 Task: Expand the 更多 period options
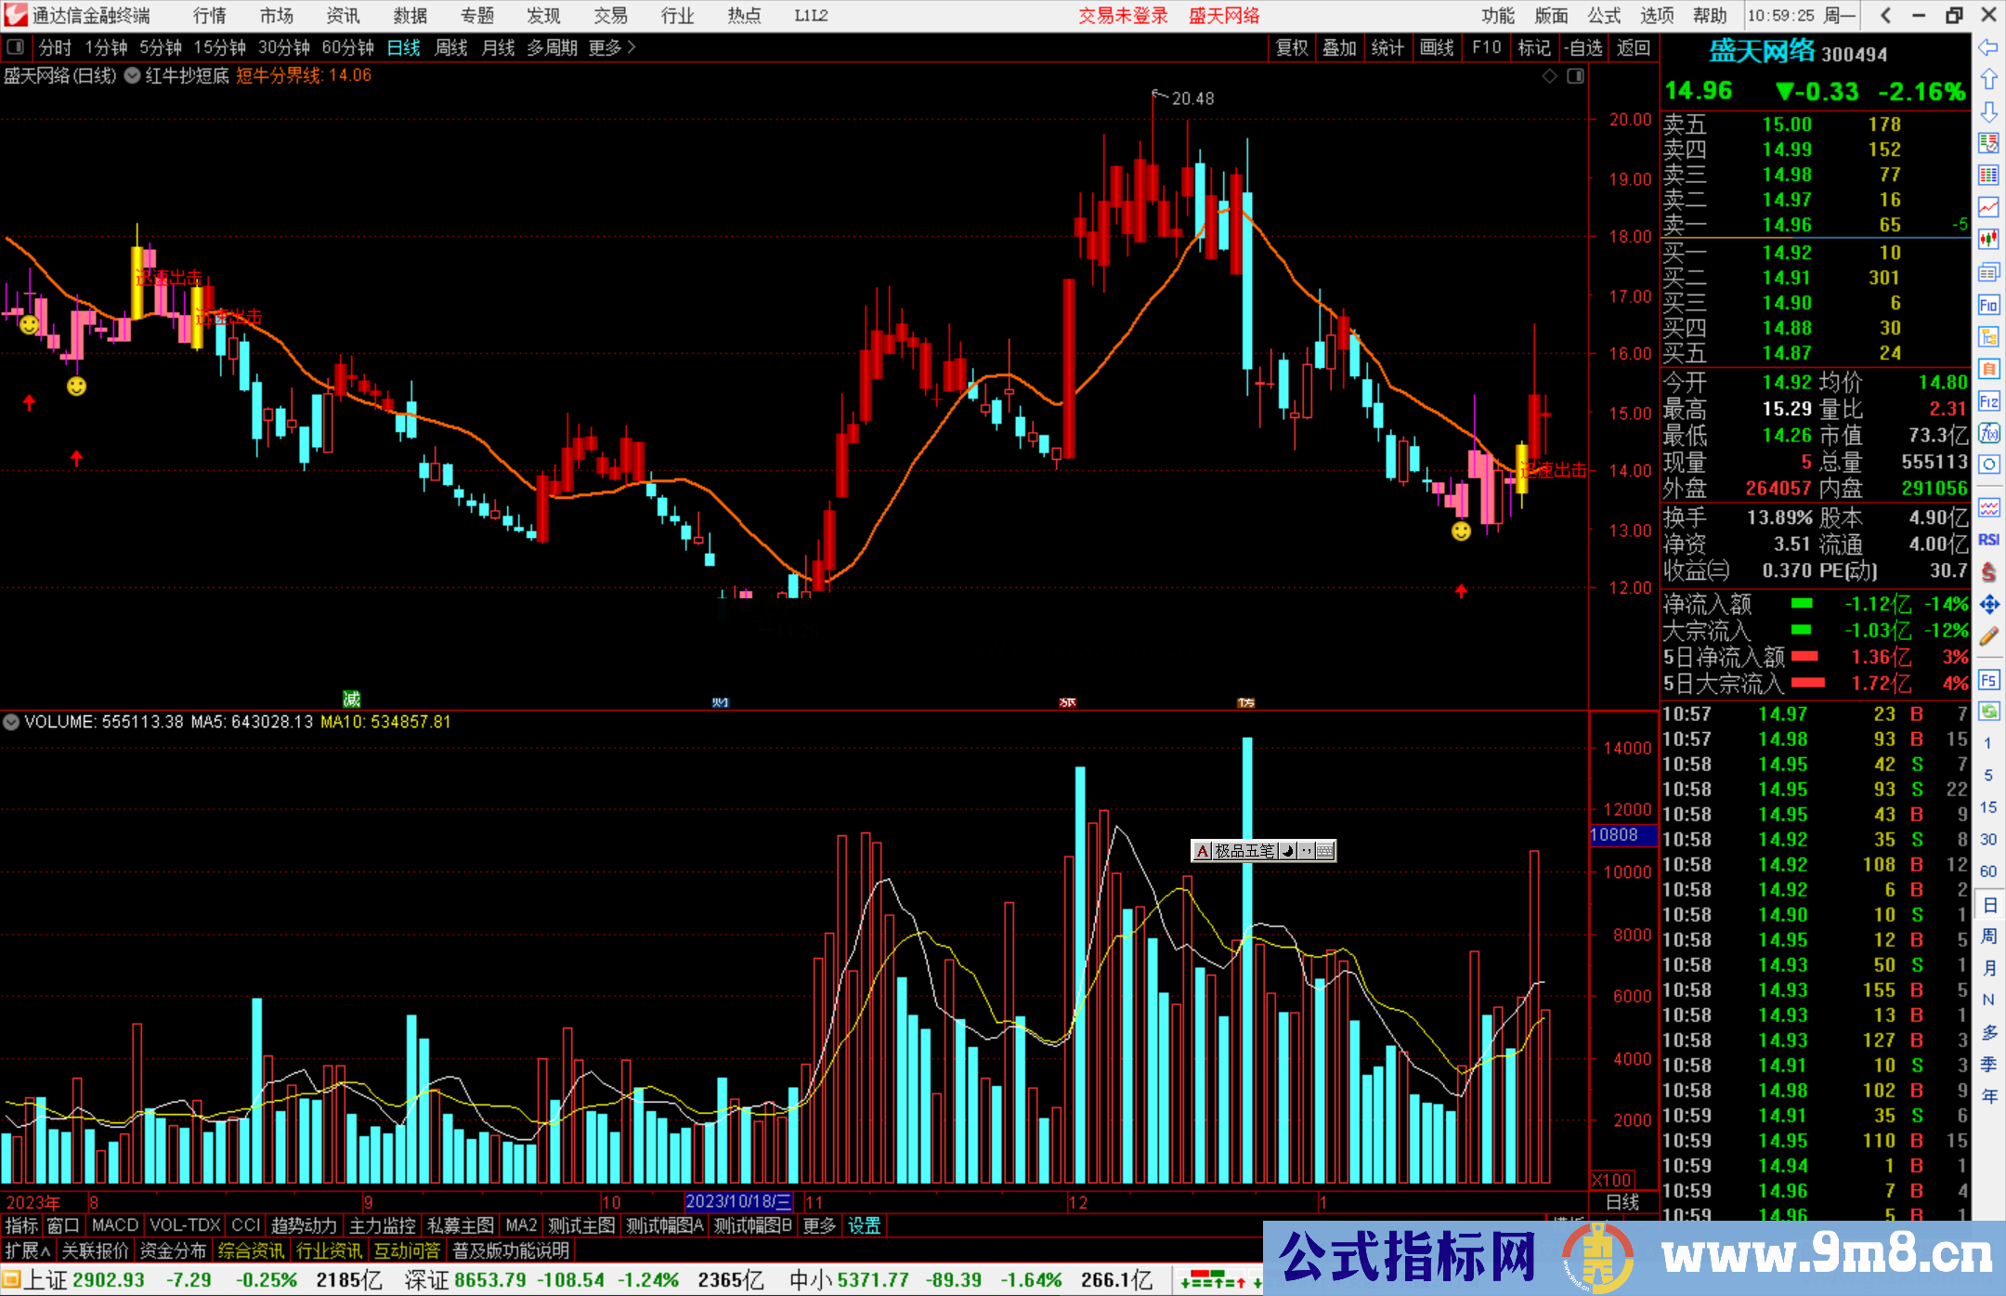(x=611, y=47)
